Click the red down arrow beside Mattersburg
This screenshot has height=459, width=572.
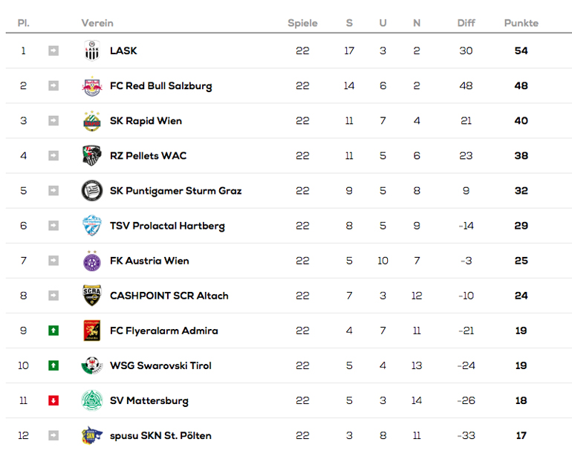(x=53, y=400)
